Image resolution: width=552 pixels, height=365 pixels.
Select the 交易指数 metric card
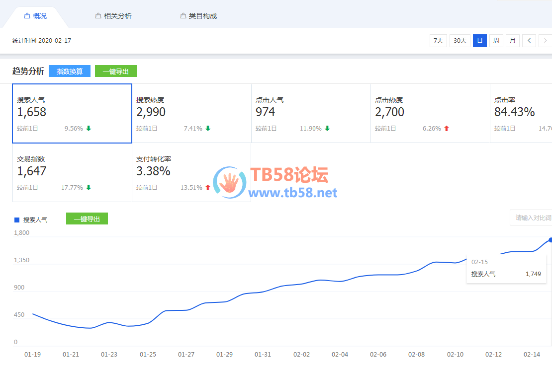pos(72,173)
